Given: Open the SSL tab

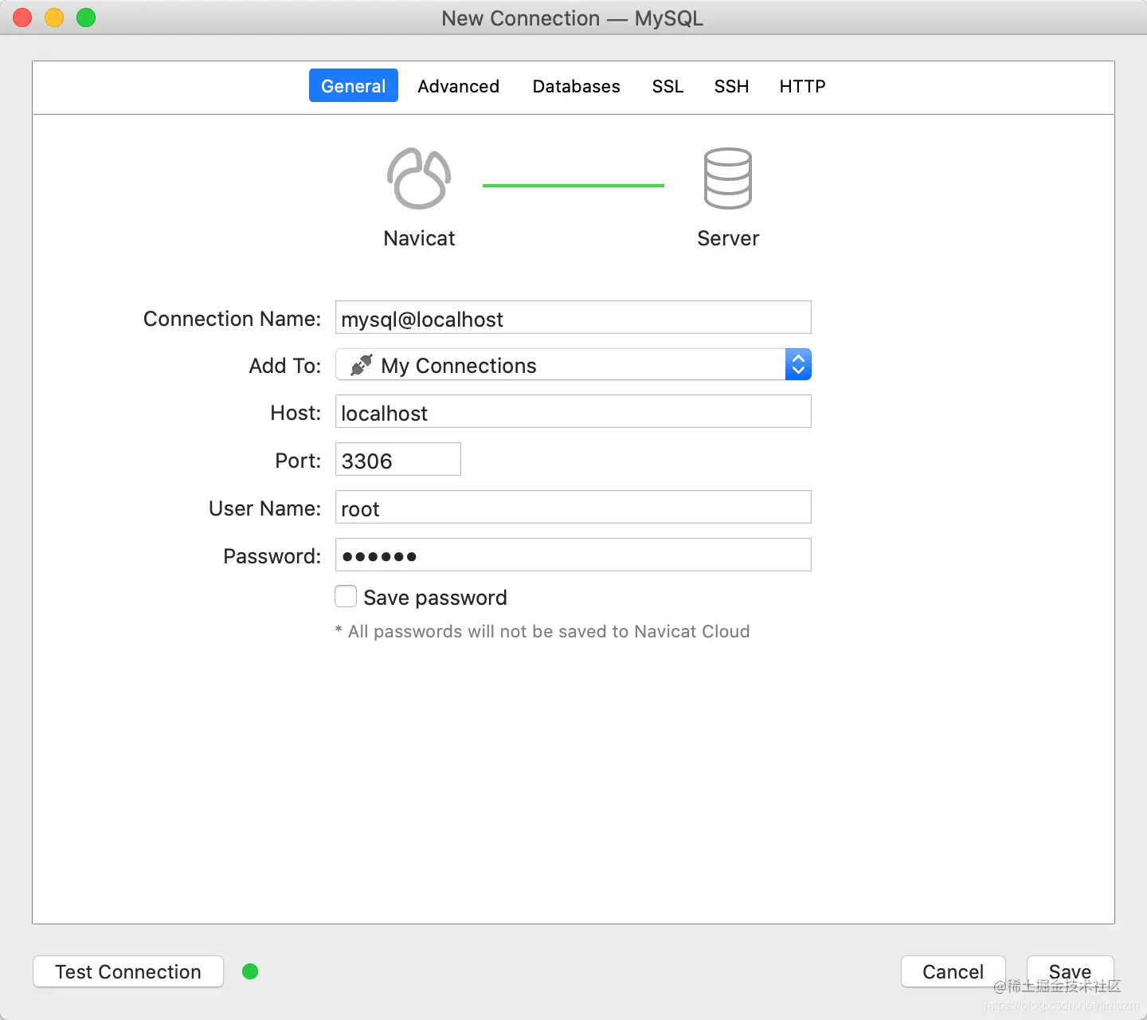Looking at the screenshot, I should [668, 86].
